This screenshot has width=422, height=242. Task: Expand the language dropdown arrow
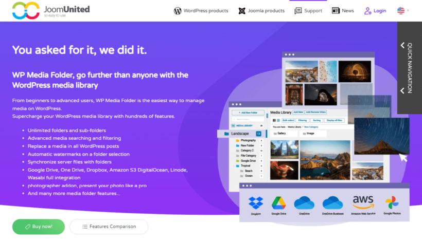[408, 11]
